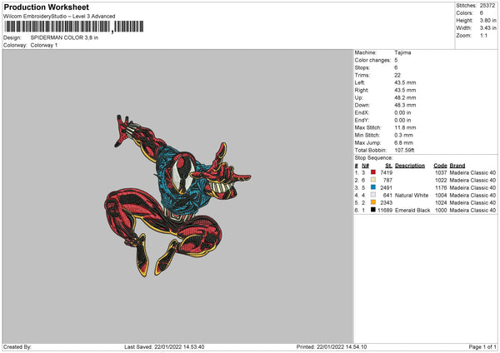Image resolution: width=500 pixels, height=353 pixels.
Task: Click the Min Stitch value '0.3 mm'
Action: pyautogui.click(x=403, y=136)
